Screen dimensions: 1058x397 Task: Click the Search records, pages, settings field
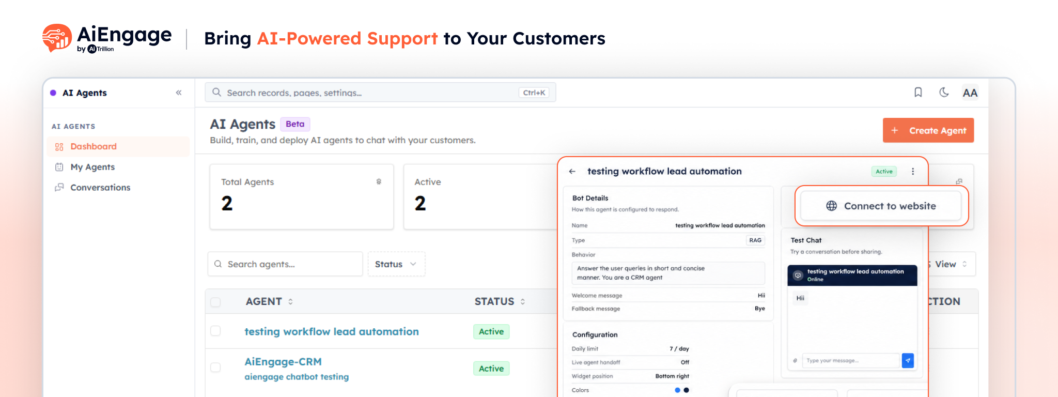tap(380, 93)
